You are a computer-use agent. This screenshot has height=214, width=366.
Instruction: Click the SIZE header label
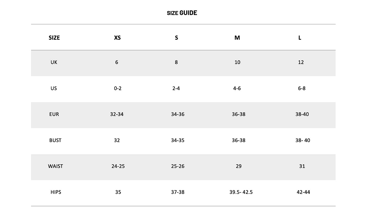pos(54,38)
